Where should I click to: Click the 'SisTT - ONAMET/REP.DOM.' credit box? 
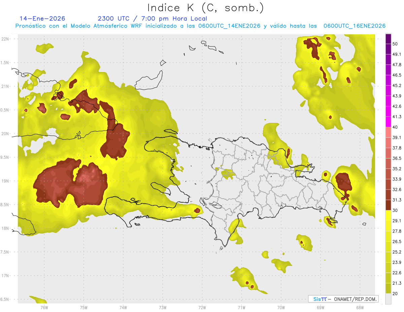tap(343, 299)
